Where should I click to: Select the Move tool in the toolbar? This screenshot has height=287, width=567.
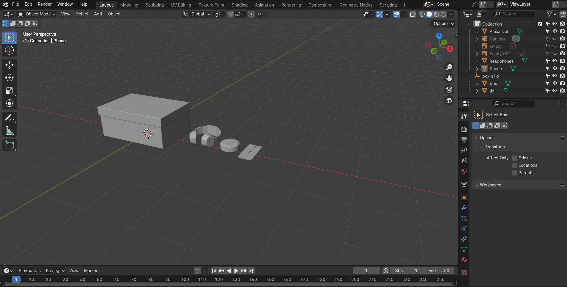[10, 65]
